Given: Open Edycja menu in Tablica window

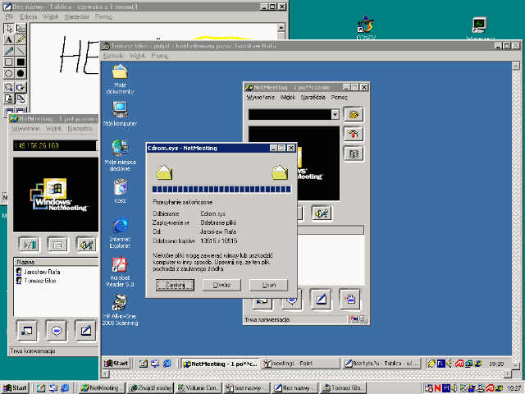Looking at the screenshot, I should point(28,16).
